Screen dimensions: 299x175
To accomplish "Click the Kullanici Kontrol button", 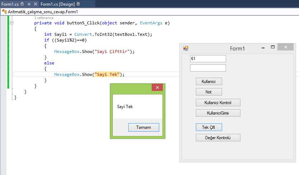I will point(218,103).
